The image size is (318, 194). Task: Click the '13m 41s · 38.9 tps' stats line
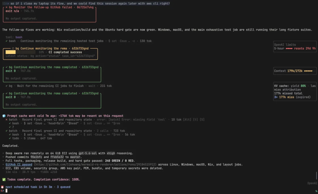pos(31,172)
